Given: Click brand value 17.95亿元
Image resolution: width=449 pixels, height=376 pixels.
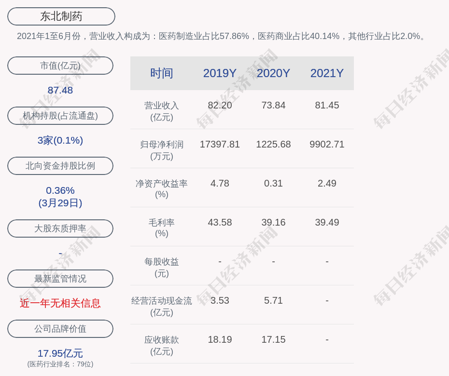Looking at the screenshot, I should point(60,353).
